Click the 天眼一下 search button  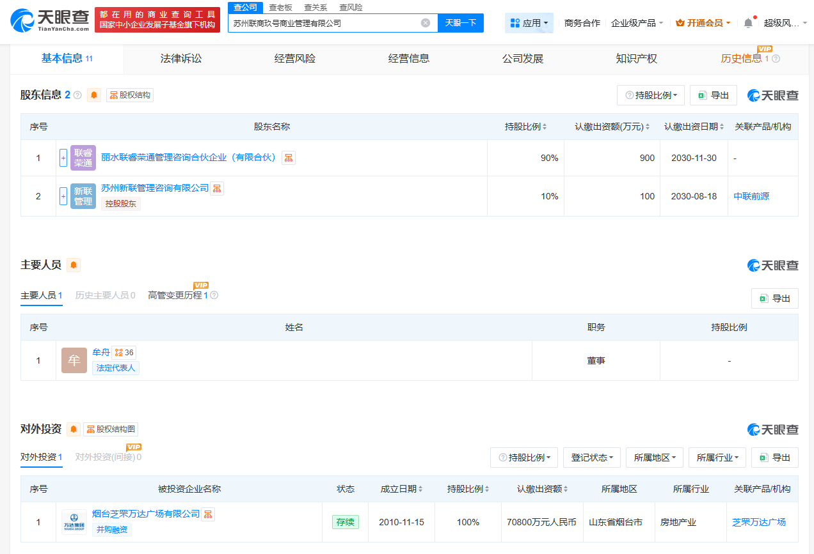460,22
